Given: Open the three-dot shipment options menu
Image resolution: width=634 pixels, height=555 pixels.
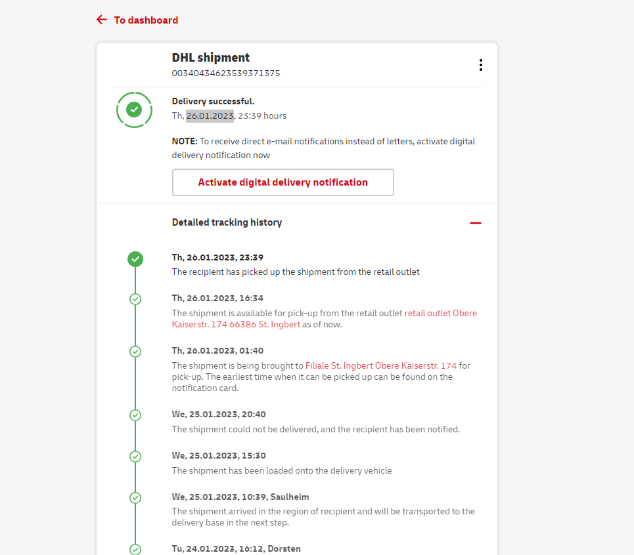Looking at the screenshot, I should point(481,65).
